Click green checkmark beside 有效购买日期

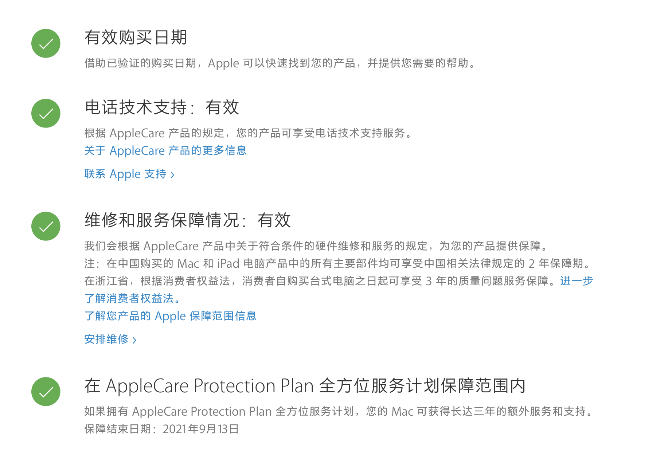point(46,43)
